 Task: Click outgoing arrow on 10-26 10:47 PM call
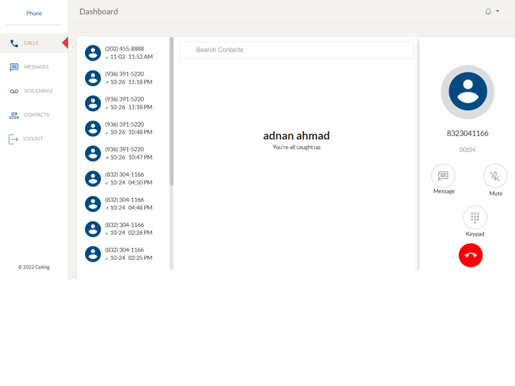pyautogui.click(x=107, y=158)
